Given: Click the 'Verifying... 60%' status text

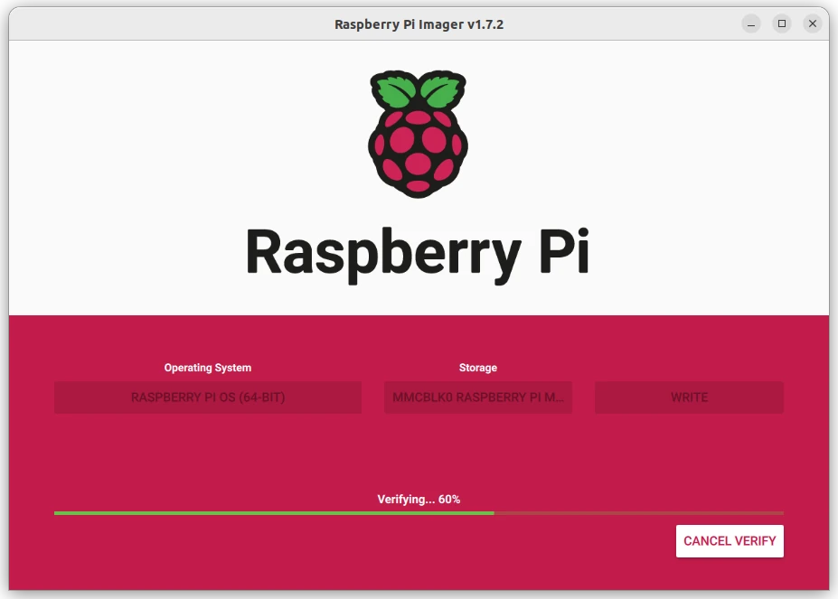Looking at the screenshot, I should 419,499.
